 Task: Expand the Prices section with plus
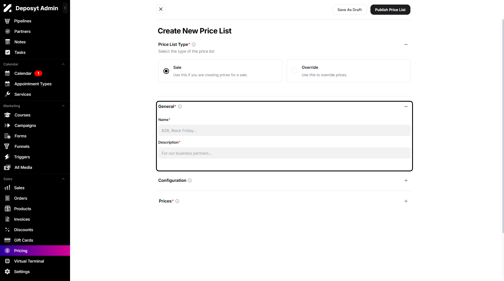406,201
